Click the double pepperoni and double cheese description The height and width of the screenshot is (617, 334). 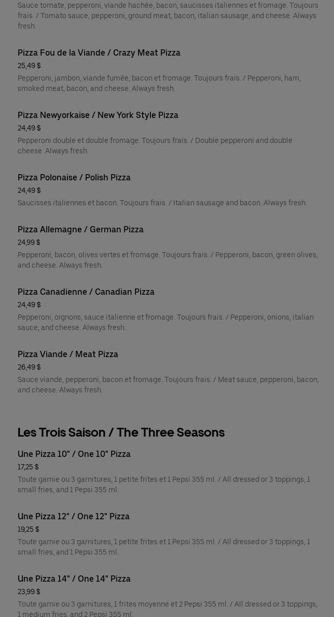pos(155,146)
